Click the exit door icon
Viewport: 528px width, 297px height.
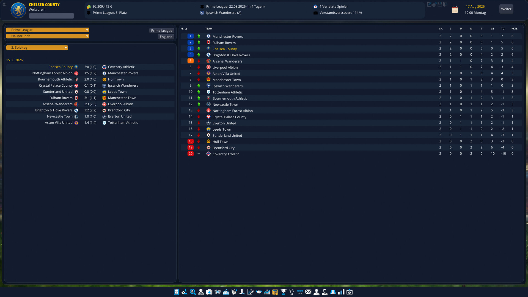tap(445, 4)
